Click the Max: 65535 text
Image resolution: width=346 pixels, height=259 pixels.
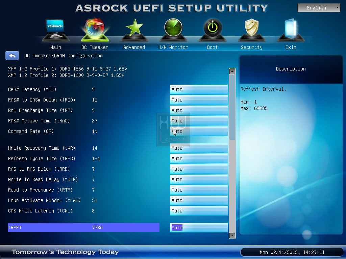[x=254, y=108]
